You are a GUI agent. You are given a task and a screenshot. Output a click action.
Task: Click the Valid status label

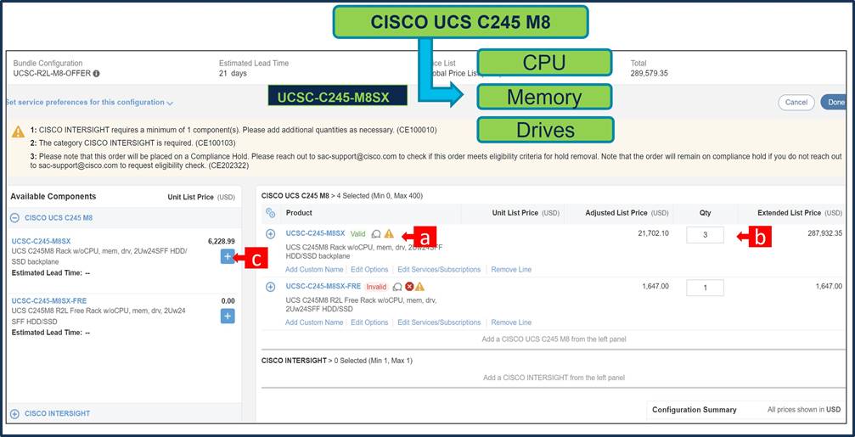[357, 233]
